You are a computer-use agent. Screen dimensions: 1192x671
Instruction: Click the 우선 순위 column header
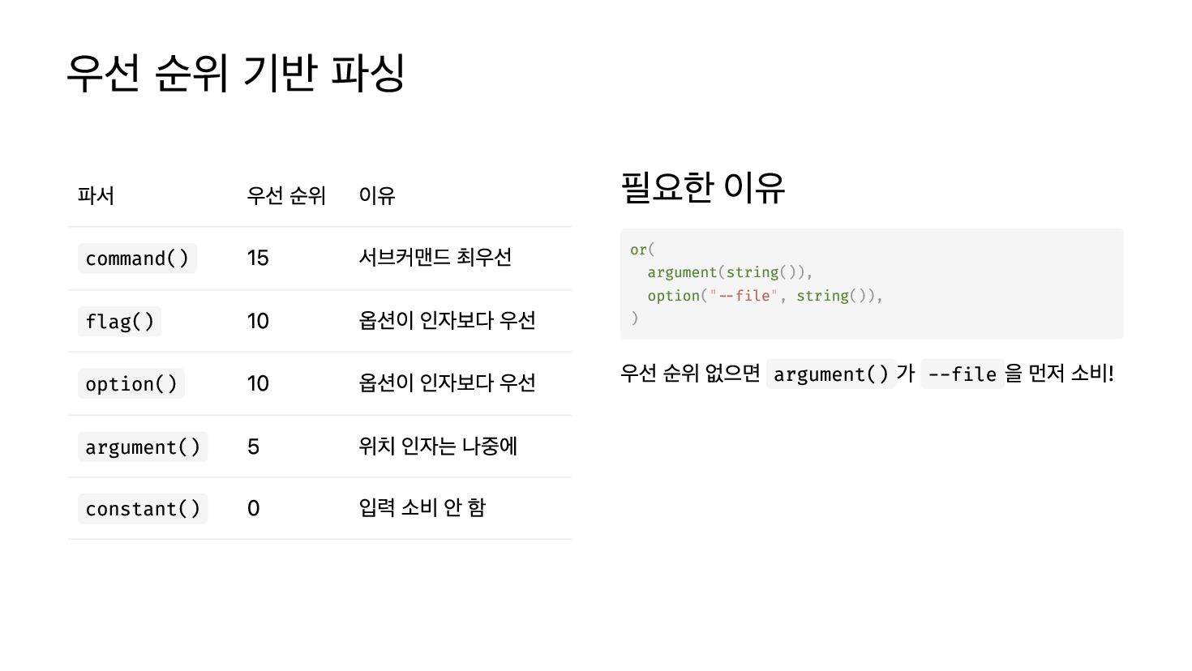coord(285,195)
